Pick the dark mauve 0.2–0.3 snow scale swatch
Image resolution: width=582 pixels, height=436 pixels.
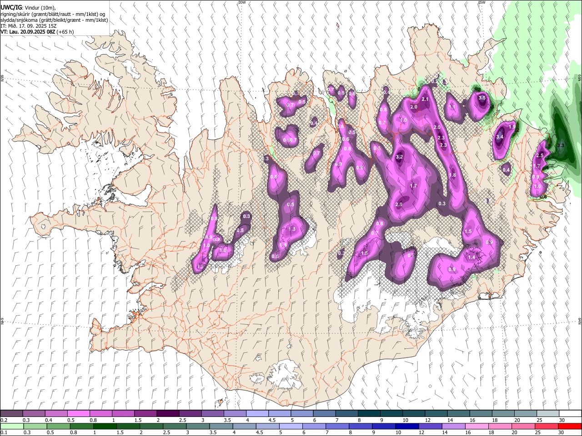[x=11, y=413]
